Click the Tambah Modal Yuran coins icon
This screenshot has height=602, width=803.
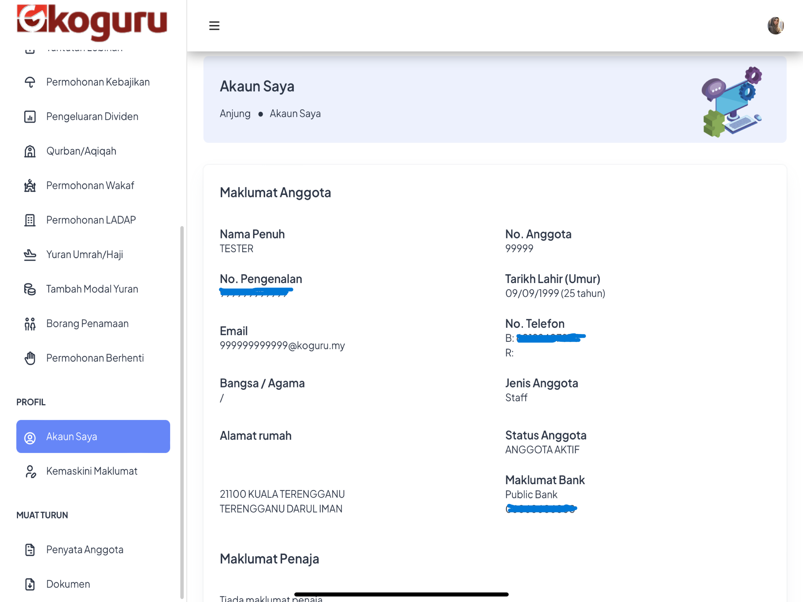pyautogui.click(x=30, y=289)
